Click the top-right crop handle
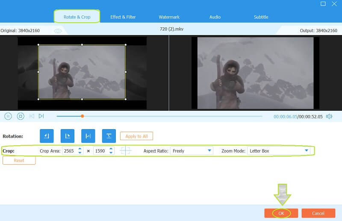342x221 pixels. (126, 45)
